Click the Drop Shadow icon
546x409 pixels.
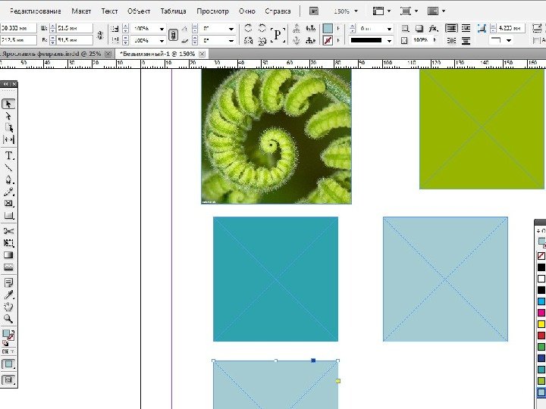point(419,28)
